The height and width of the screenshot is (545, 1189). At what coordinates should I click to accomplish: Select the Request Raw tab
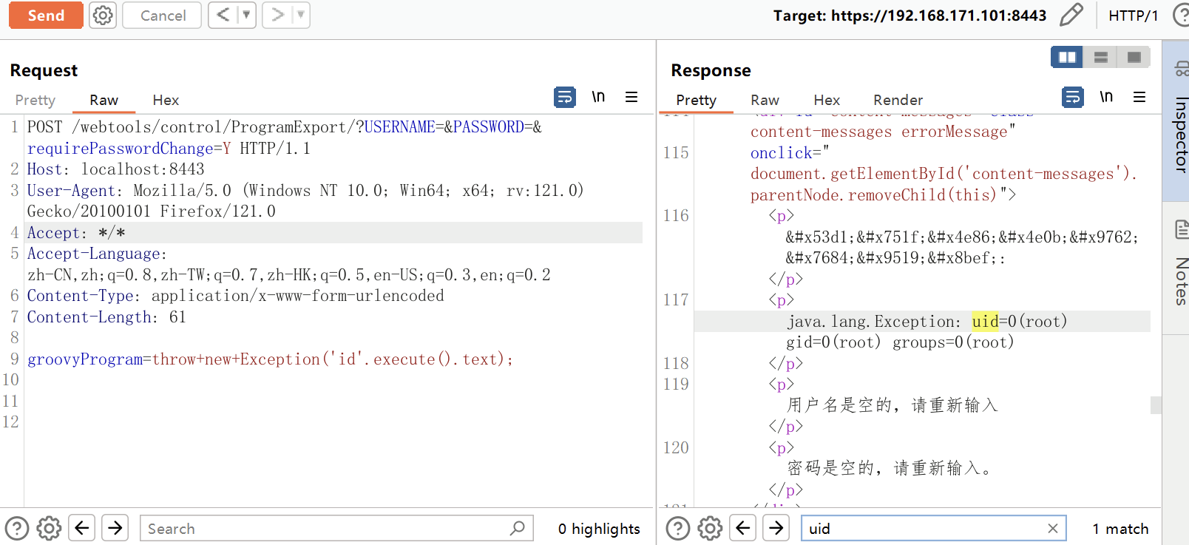pos(104,100)
